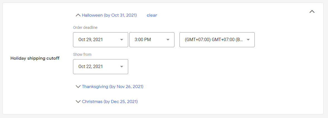328x118 pixels.
Task: Click the 3:00 PM dropdown arrow
Action: point(168,40)
